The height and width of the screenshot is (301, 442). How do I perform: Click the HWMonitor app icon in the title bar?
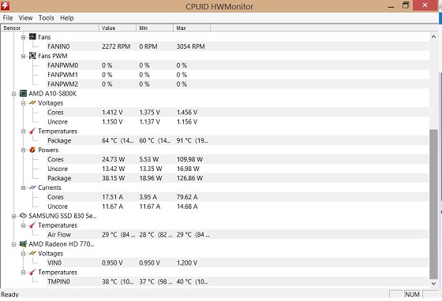[5, 6]
